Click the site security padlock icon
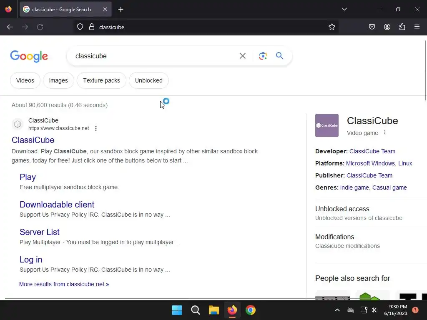 (92, 27)
